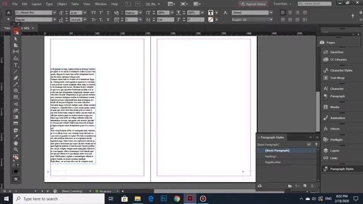363x204 pixels.
Task: Toggle Superscript formatting
Action: click(x=101, y=12)
